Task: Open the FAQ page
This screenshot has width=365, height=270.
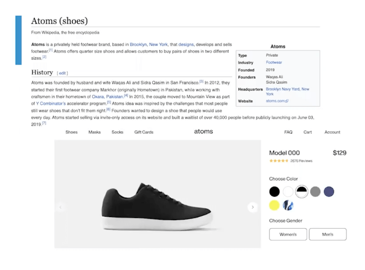Action: point(288,132)
